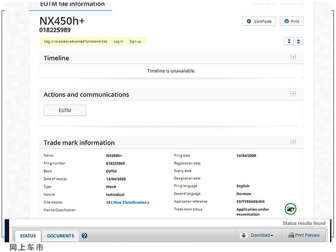
Task: Click the Print Preview button
Action: [304, 235]
